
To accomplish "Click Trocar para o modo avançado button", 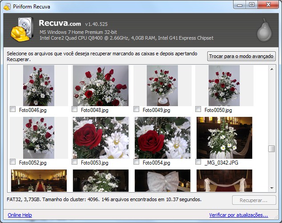I will point(242,56).
